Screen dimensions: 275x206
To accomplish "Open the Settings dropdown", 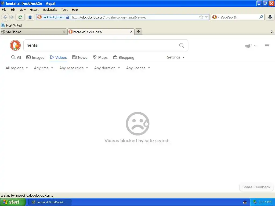I will click(176, 57).
